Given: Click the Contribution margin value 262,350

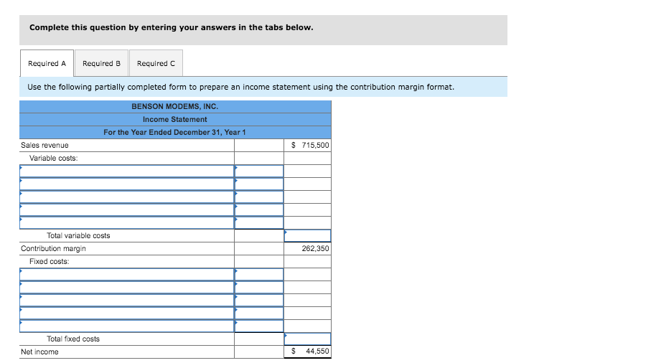Looking at the screenshot, I should 315,248.
